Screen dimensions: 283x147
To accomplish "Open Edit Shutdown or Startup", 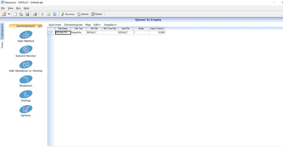I will click(26, 64).
